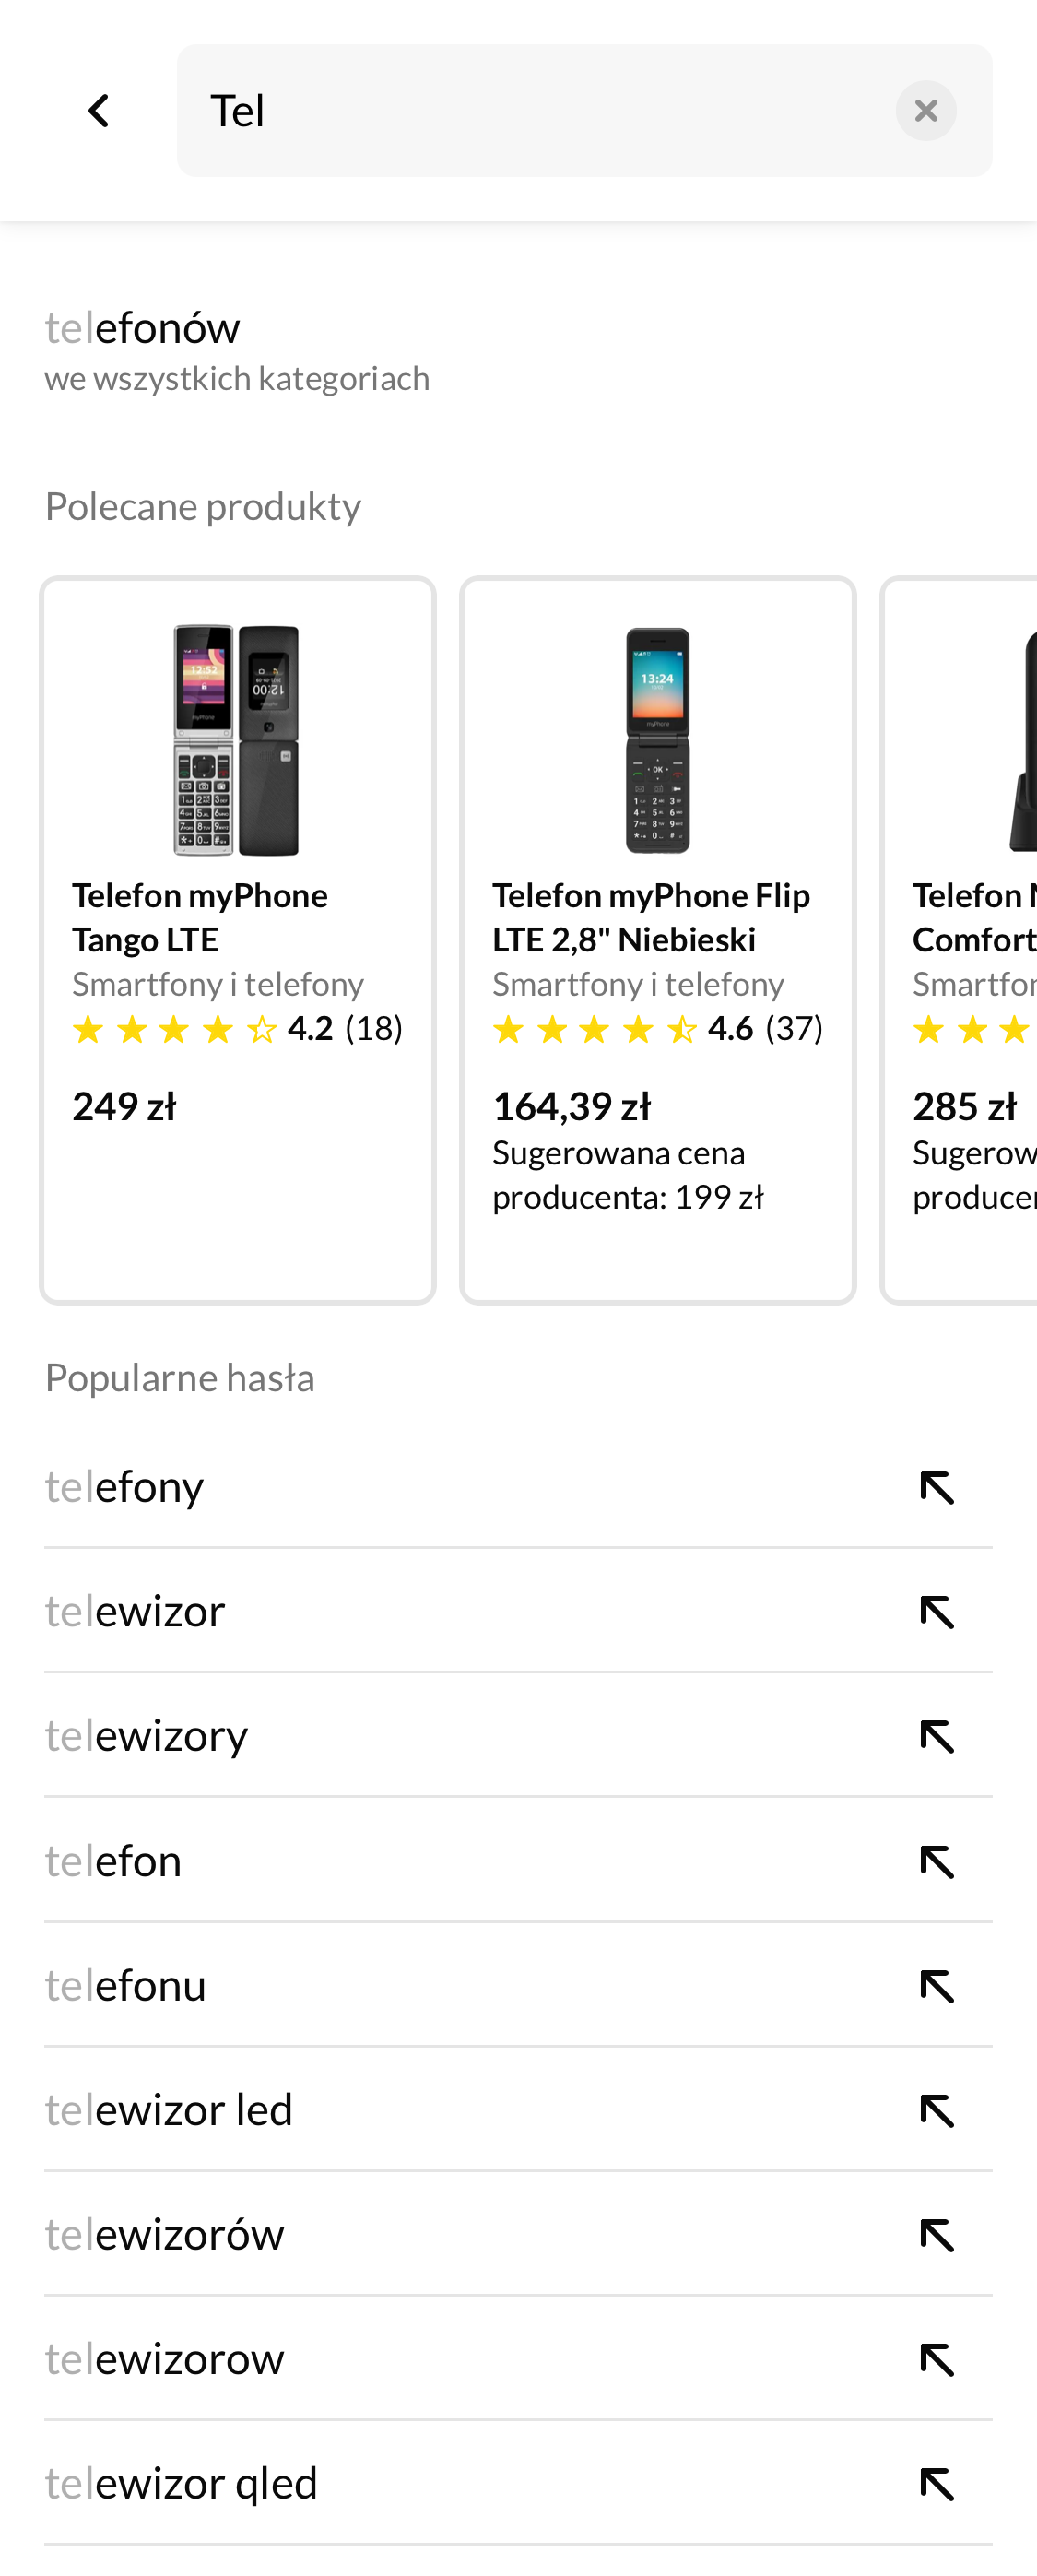Tap the 4.6 rating with 37 reviews
The width and height of the screenshot is (1037, 2576).
(658, 1028)
